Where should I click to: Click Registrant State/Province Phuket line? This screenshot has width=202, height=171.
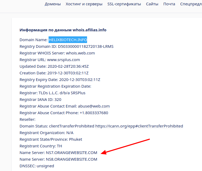coord(51,139)
